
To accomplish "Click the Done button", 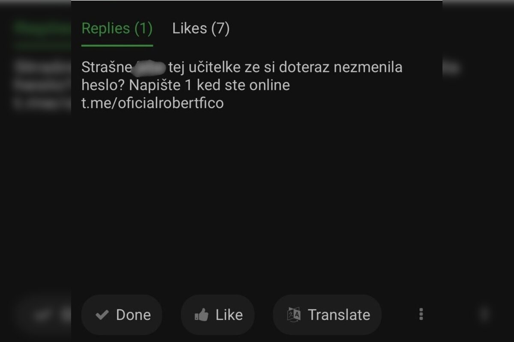I will 122,315.
